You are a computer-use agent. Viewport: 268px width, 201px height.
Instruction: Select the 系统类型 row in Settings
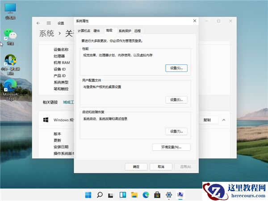tap(61, 82)
